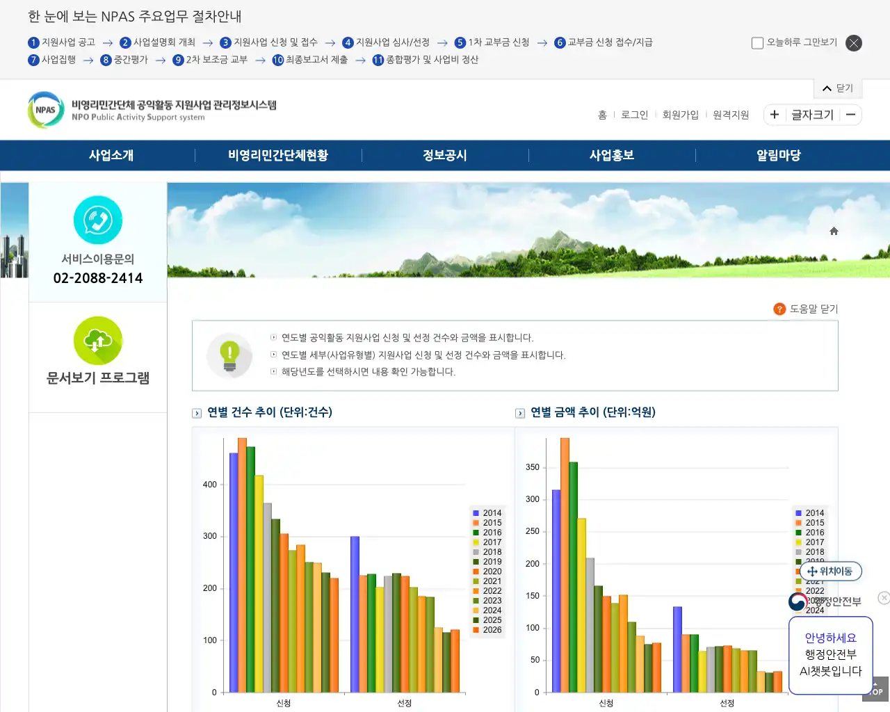Click the 연별 금액 추이 heading
Viewport: 890px width, 712px height.
tap(593, 412)
